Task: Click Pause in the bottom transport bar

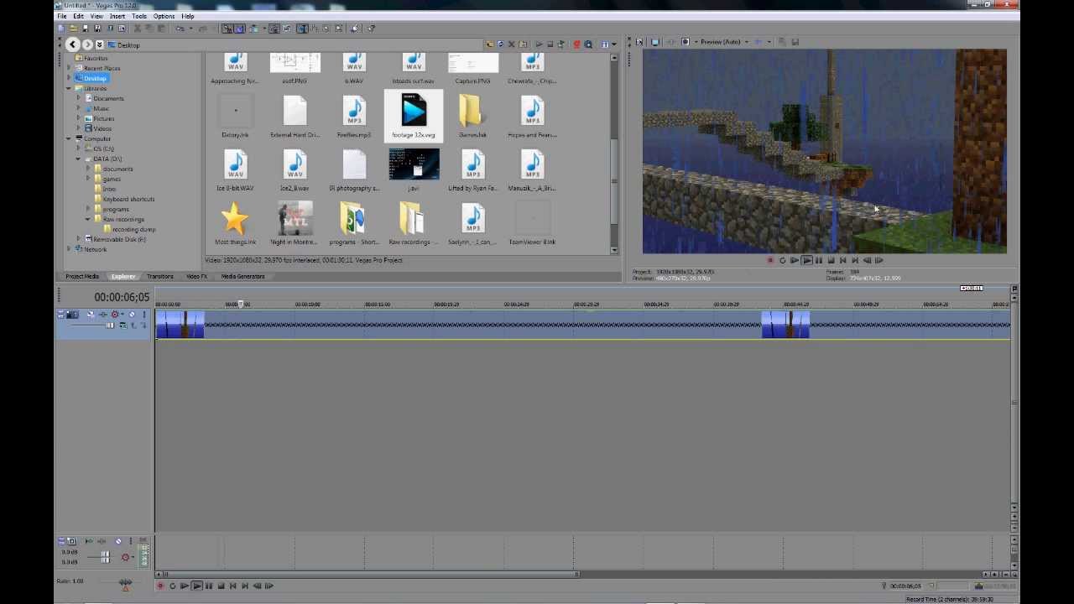Action: coord(209,586)
